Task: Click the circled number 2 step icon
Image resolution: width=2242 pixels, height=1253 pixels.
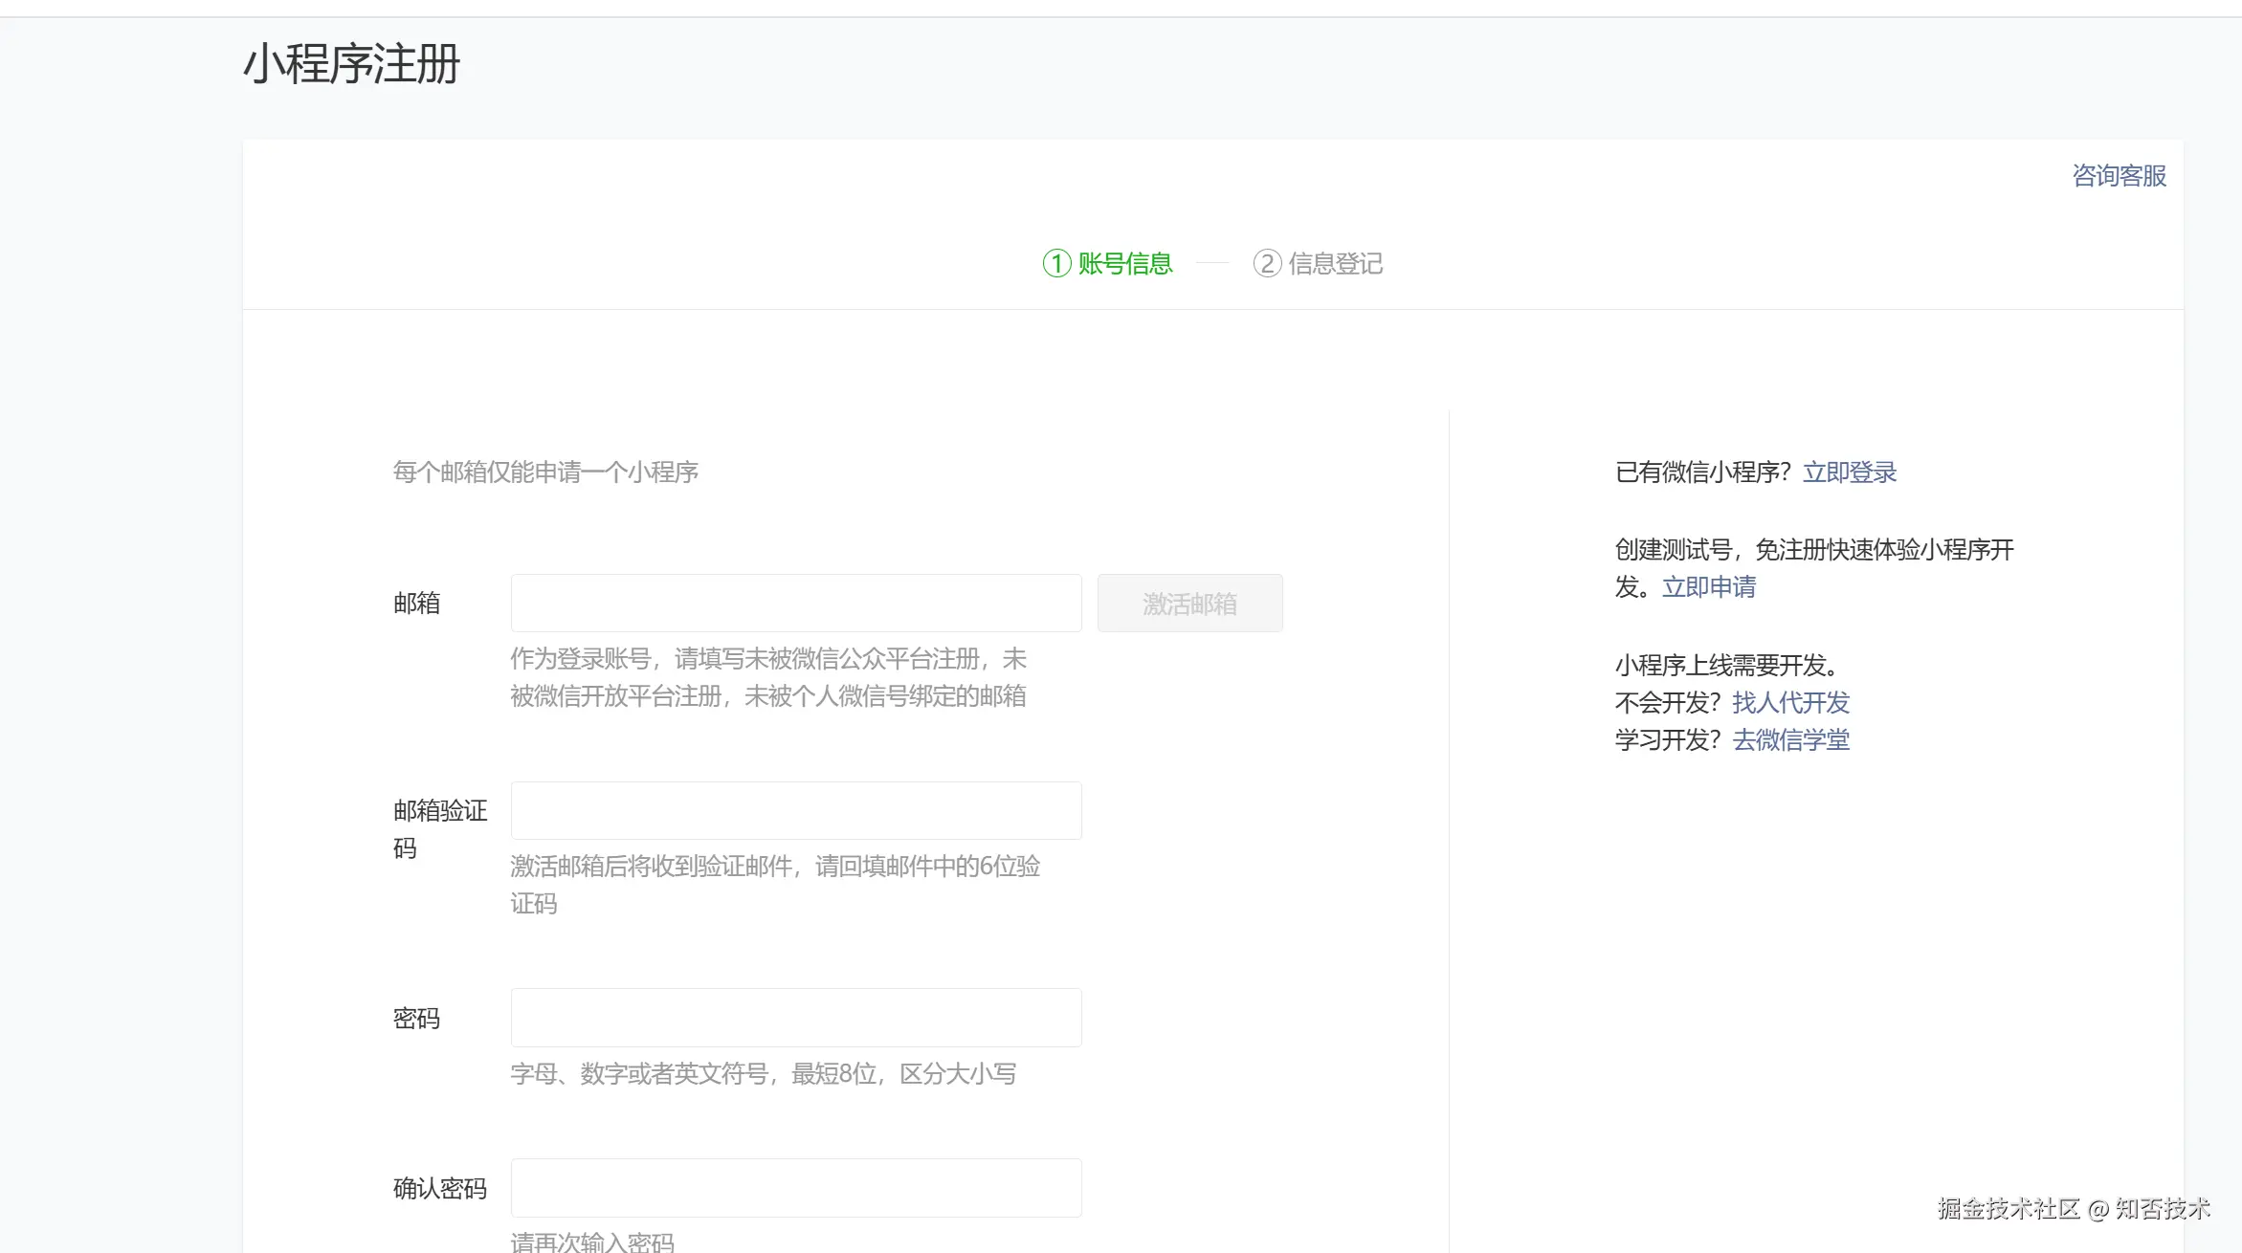Action: 1267,264
